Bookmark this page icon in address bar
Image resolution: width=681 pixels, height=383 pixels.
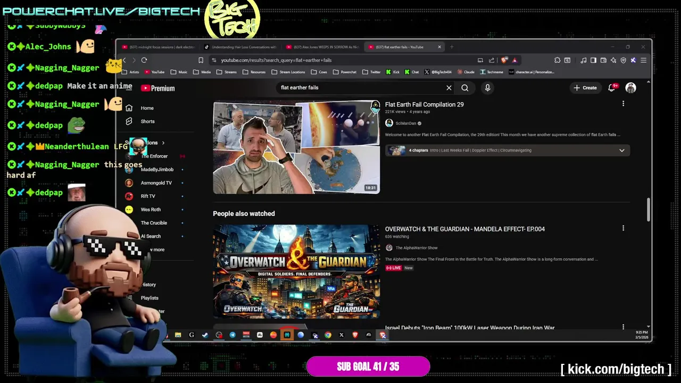pyautogui.click(x=201, y=60)
